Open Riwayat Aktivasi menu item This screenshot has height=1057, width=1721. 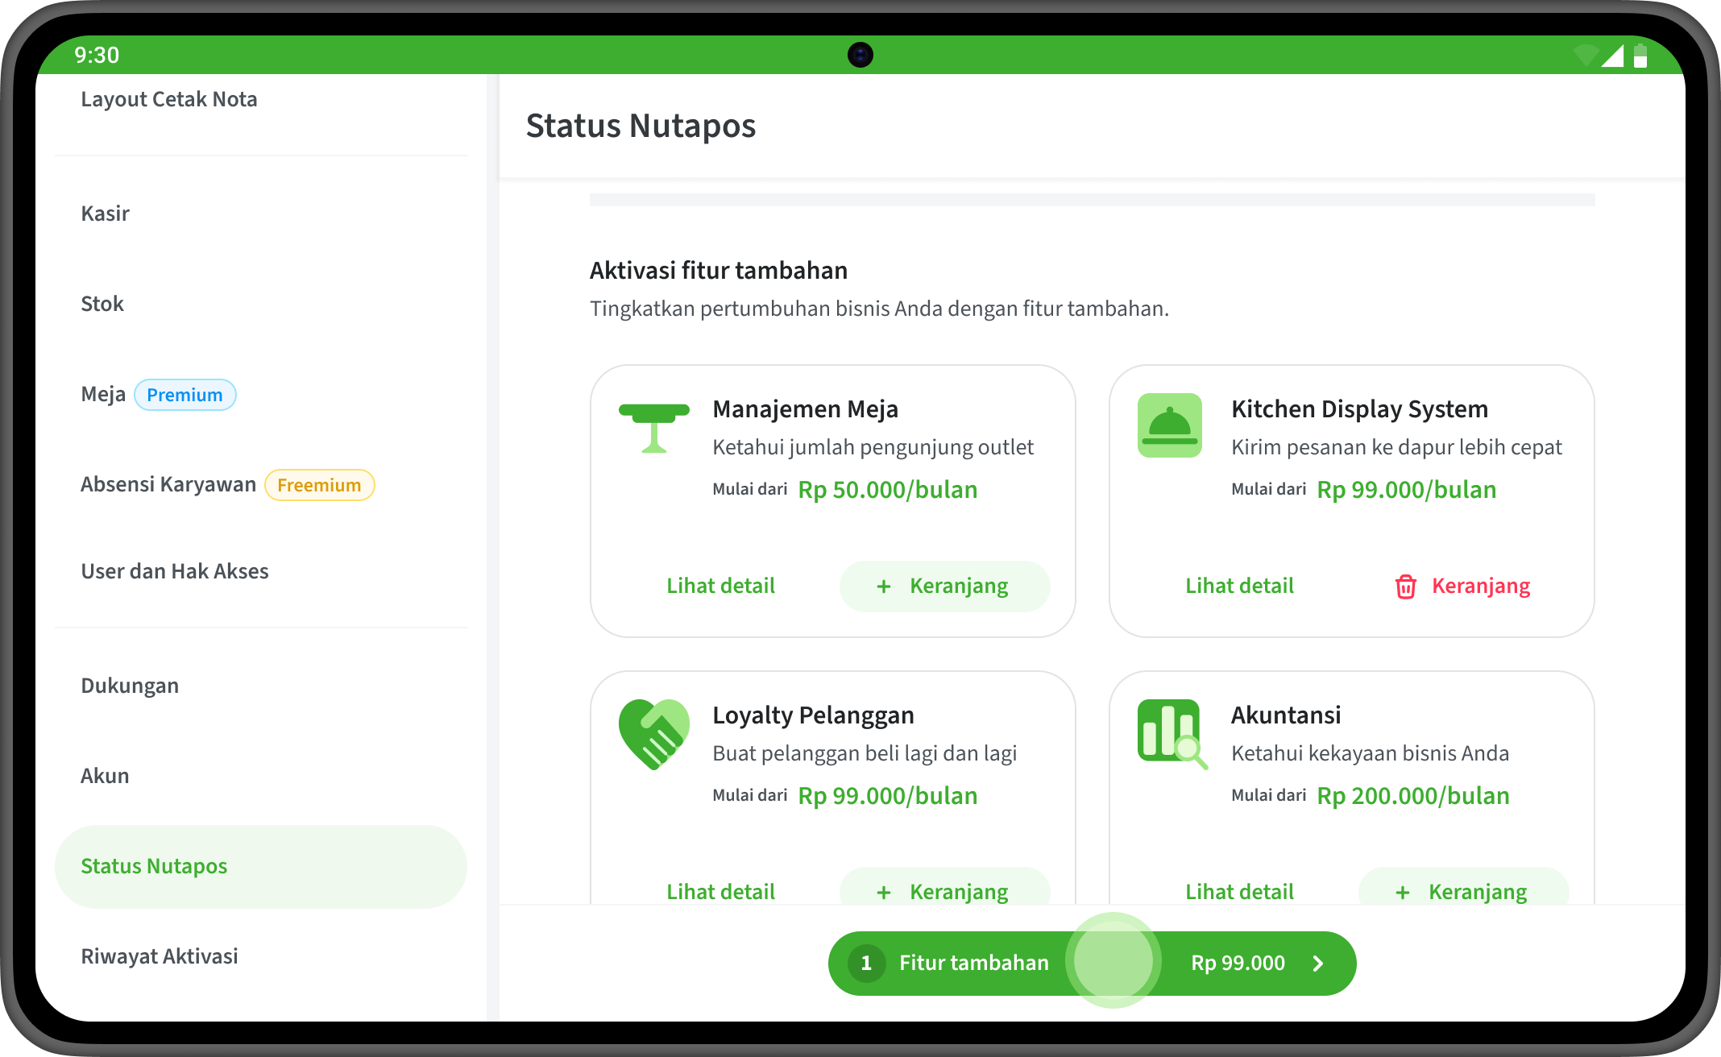tap(160, 956)
